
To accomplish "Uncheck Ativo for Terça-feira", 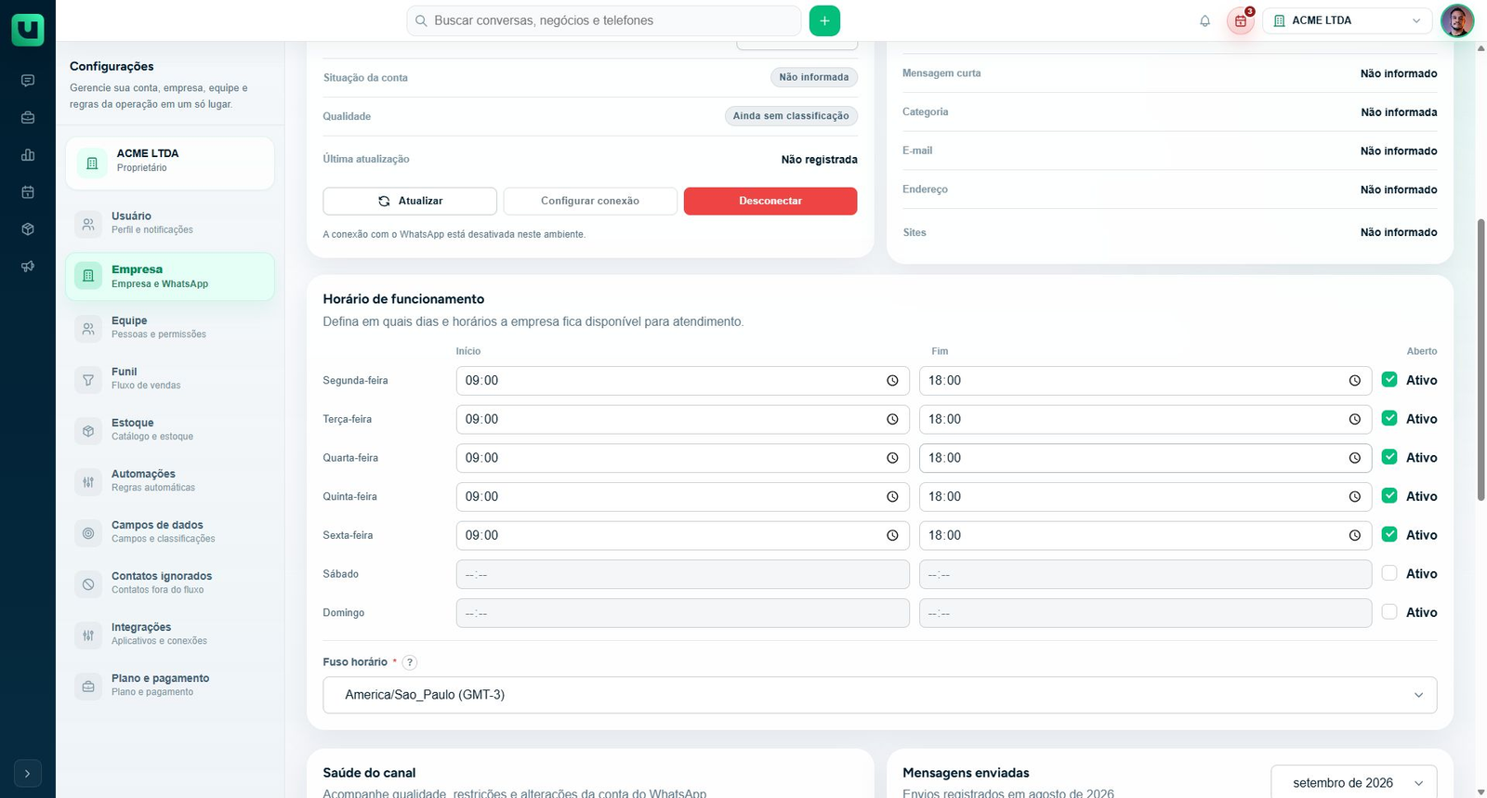I will [1389, 419].
